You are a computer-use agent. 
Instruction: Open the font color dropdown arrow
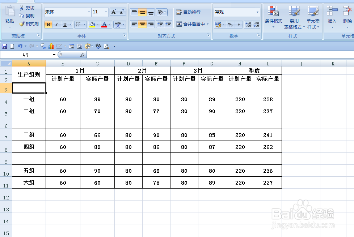click(110, 25)
